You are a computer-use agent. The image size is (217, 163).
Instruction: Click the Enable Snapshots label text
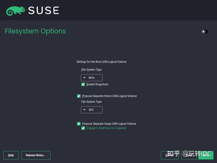point(97,84)
